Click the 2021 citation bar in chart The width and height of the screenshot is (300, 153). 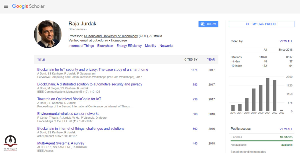click(x=268, y=95)
